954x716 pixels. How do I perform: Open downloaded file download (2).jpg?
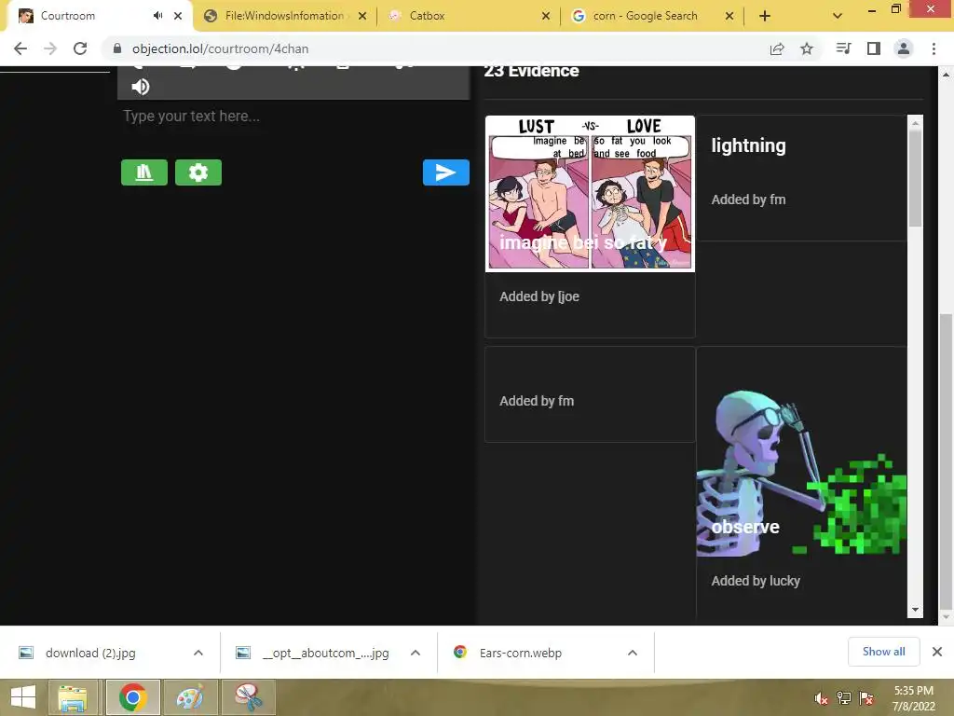[x=90, y=653]
